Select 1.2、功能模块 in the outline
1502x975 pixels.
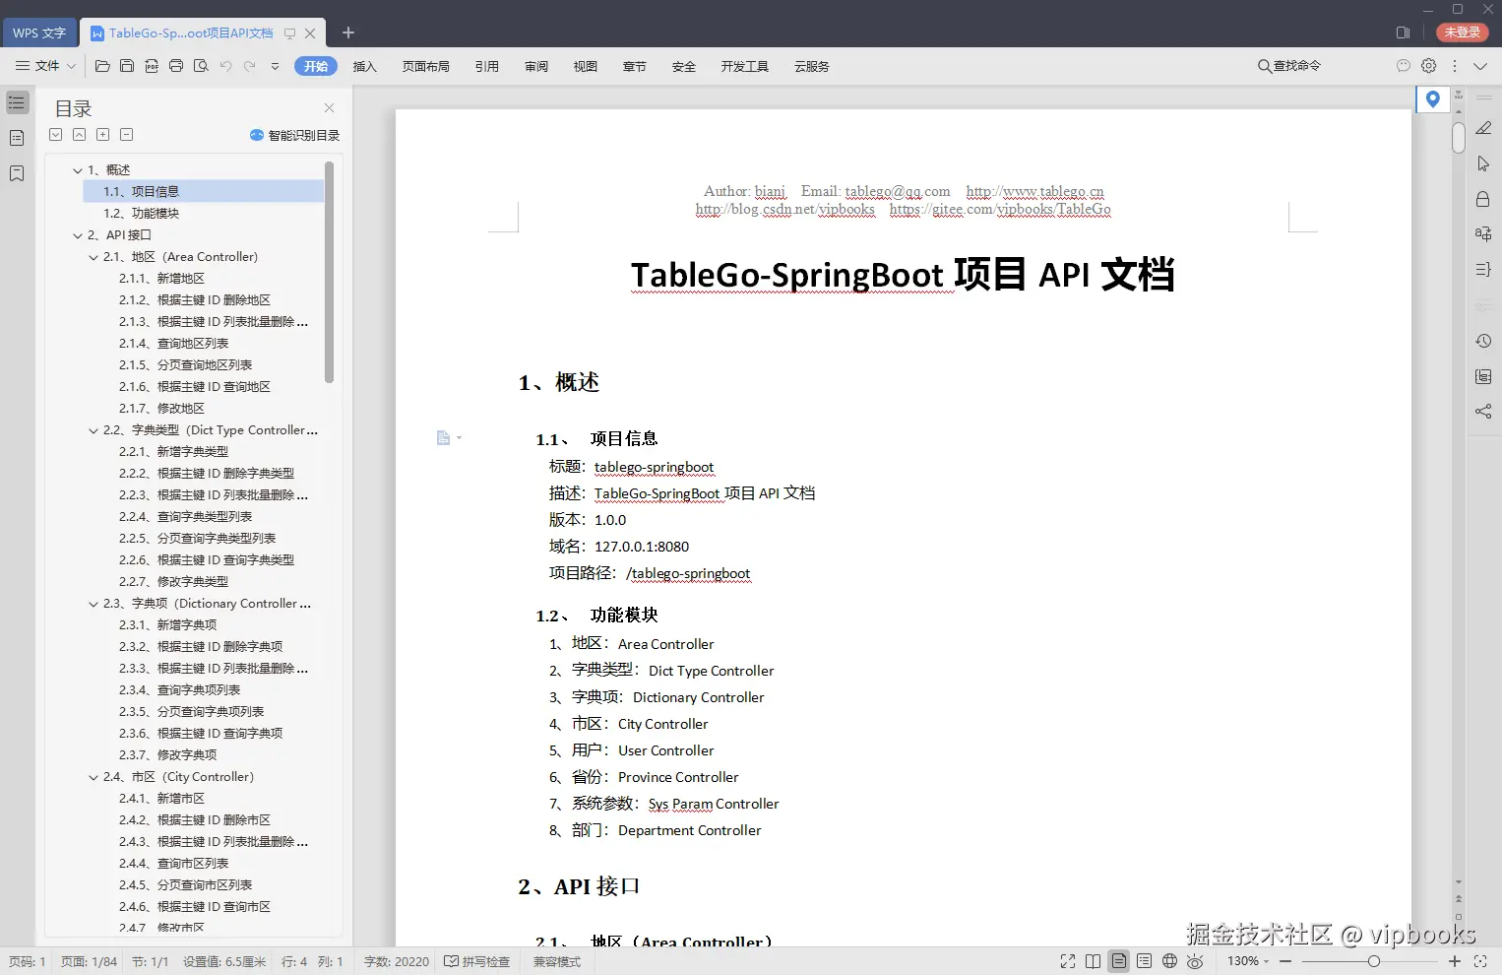pyautogui.click(x=142, y=214)
